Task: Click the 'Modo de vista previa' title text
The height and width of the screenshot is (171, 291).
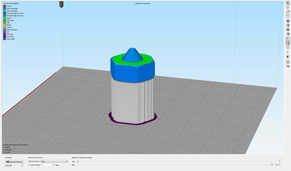Action: tap(143, 3)
